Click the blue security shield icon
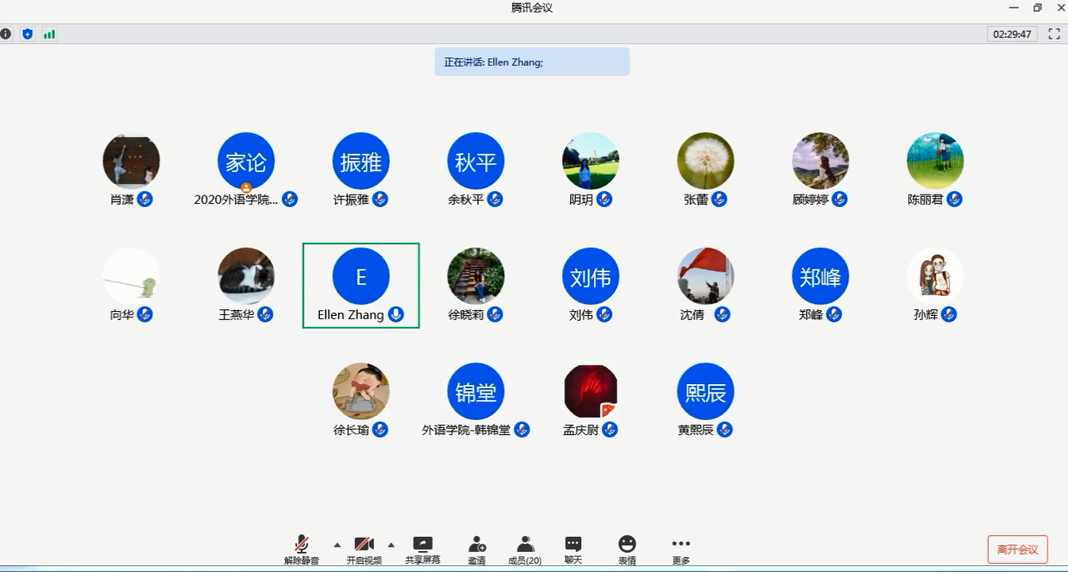This screenshot has height=572, width=1068. (27, 34)
